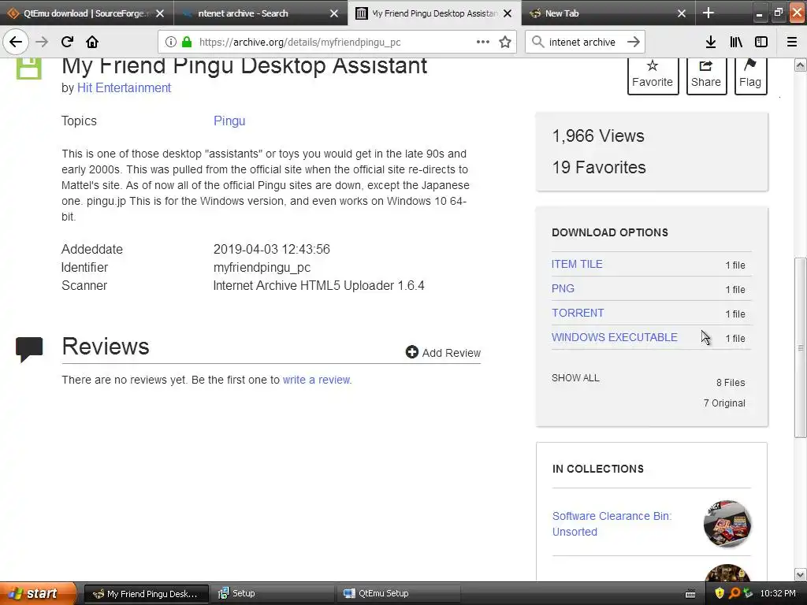This screenshot has height=605, width=807.
Task: Click the page scrollbar up arrow
Action: (801, 65)
